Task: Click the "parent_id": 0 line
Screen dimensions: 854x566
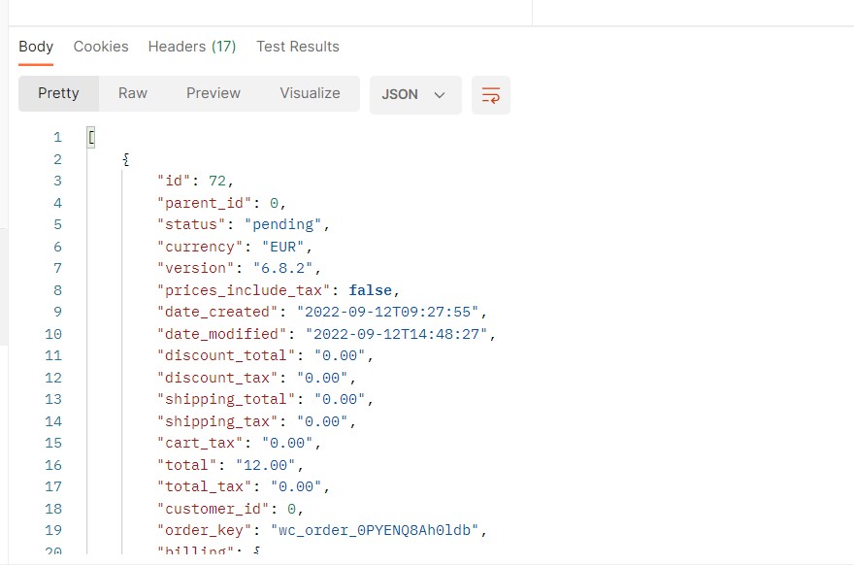Action: (221, 203)
